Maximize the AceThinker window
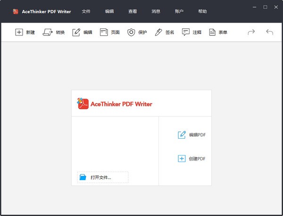The width and height of the screenshot is (283, 216). pos(265,7)
